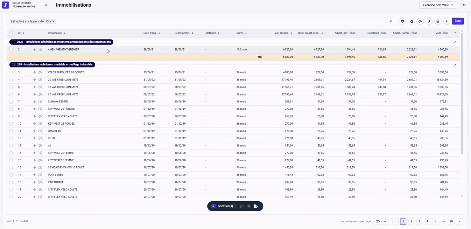This screenshot has height=229, width=471.
Task: Sort by the Désignation column header
Action: [57, 33]
